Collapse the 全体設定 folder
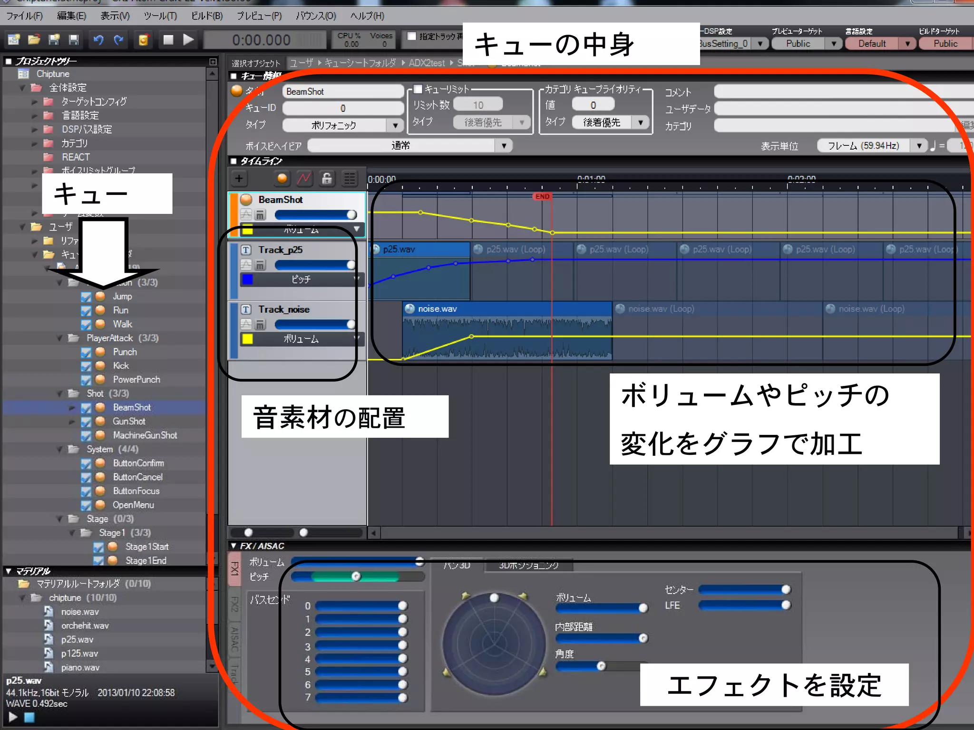This screenshot has width=974, height=730. tap(23, 88)
